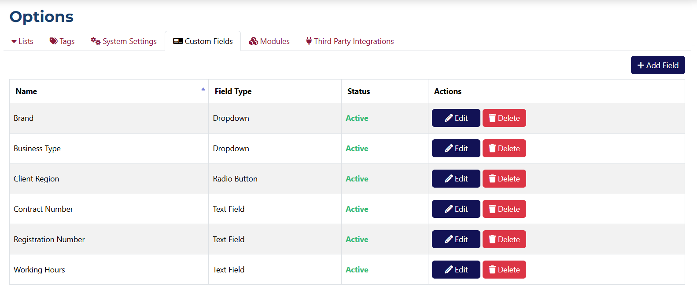The width and height of the screenshot is (697, 290).
Task: Click Contract Number row's Text Field cell
Action: tap(275, 209)
